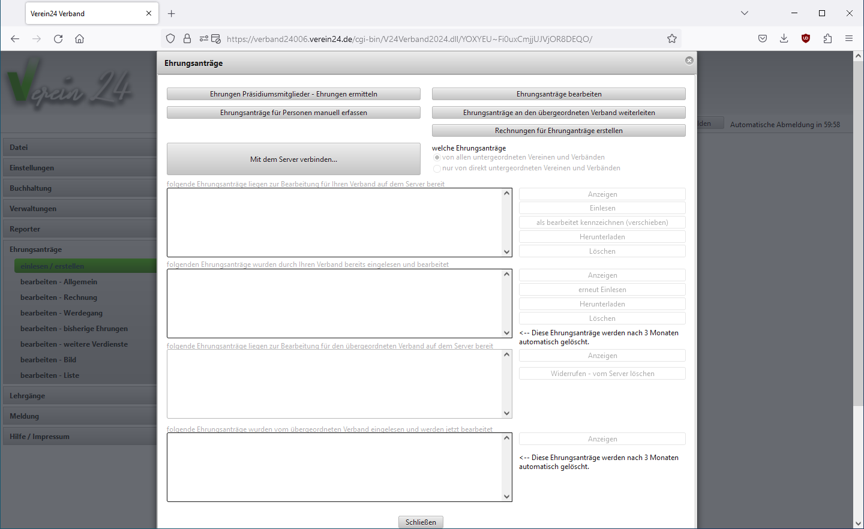Close the Ehrungsanträge dialog with the X icon
Image resolution: width=864 pixels, height=529 pixels.
[689, 61]
